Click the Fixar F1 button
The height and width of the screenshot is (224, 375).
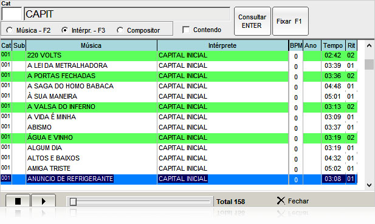(x=291, y=21)
